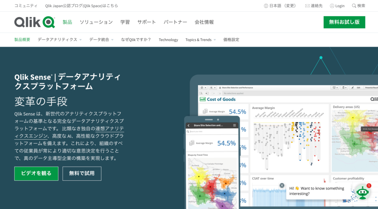Click the globe language icon

(x=266, y=6)
